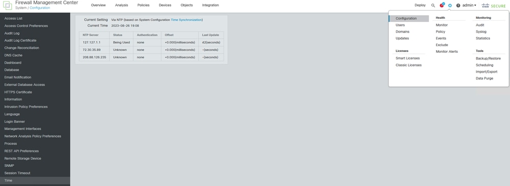Click the Cisco SECURE logo
This screenshot has width=510, height=186.
[494, 6]
